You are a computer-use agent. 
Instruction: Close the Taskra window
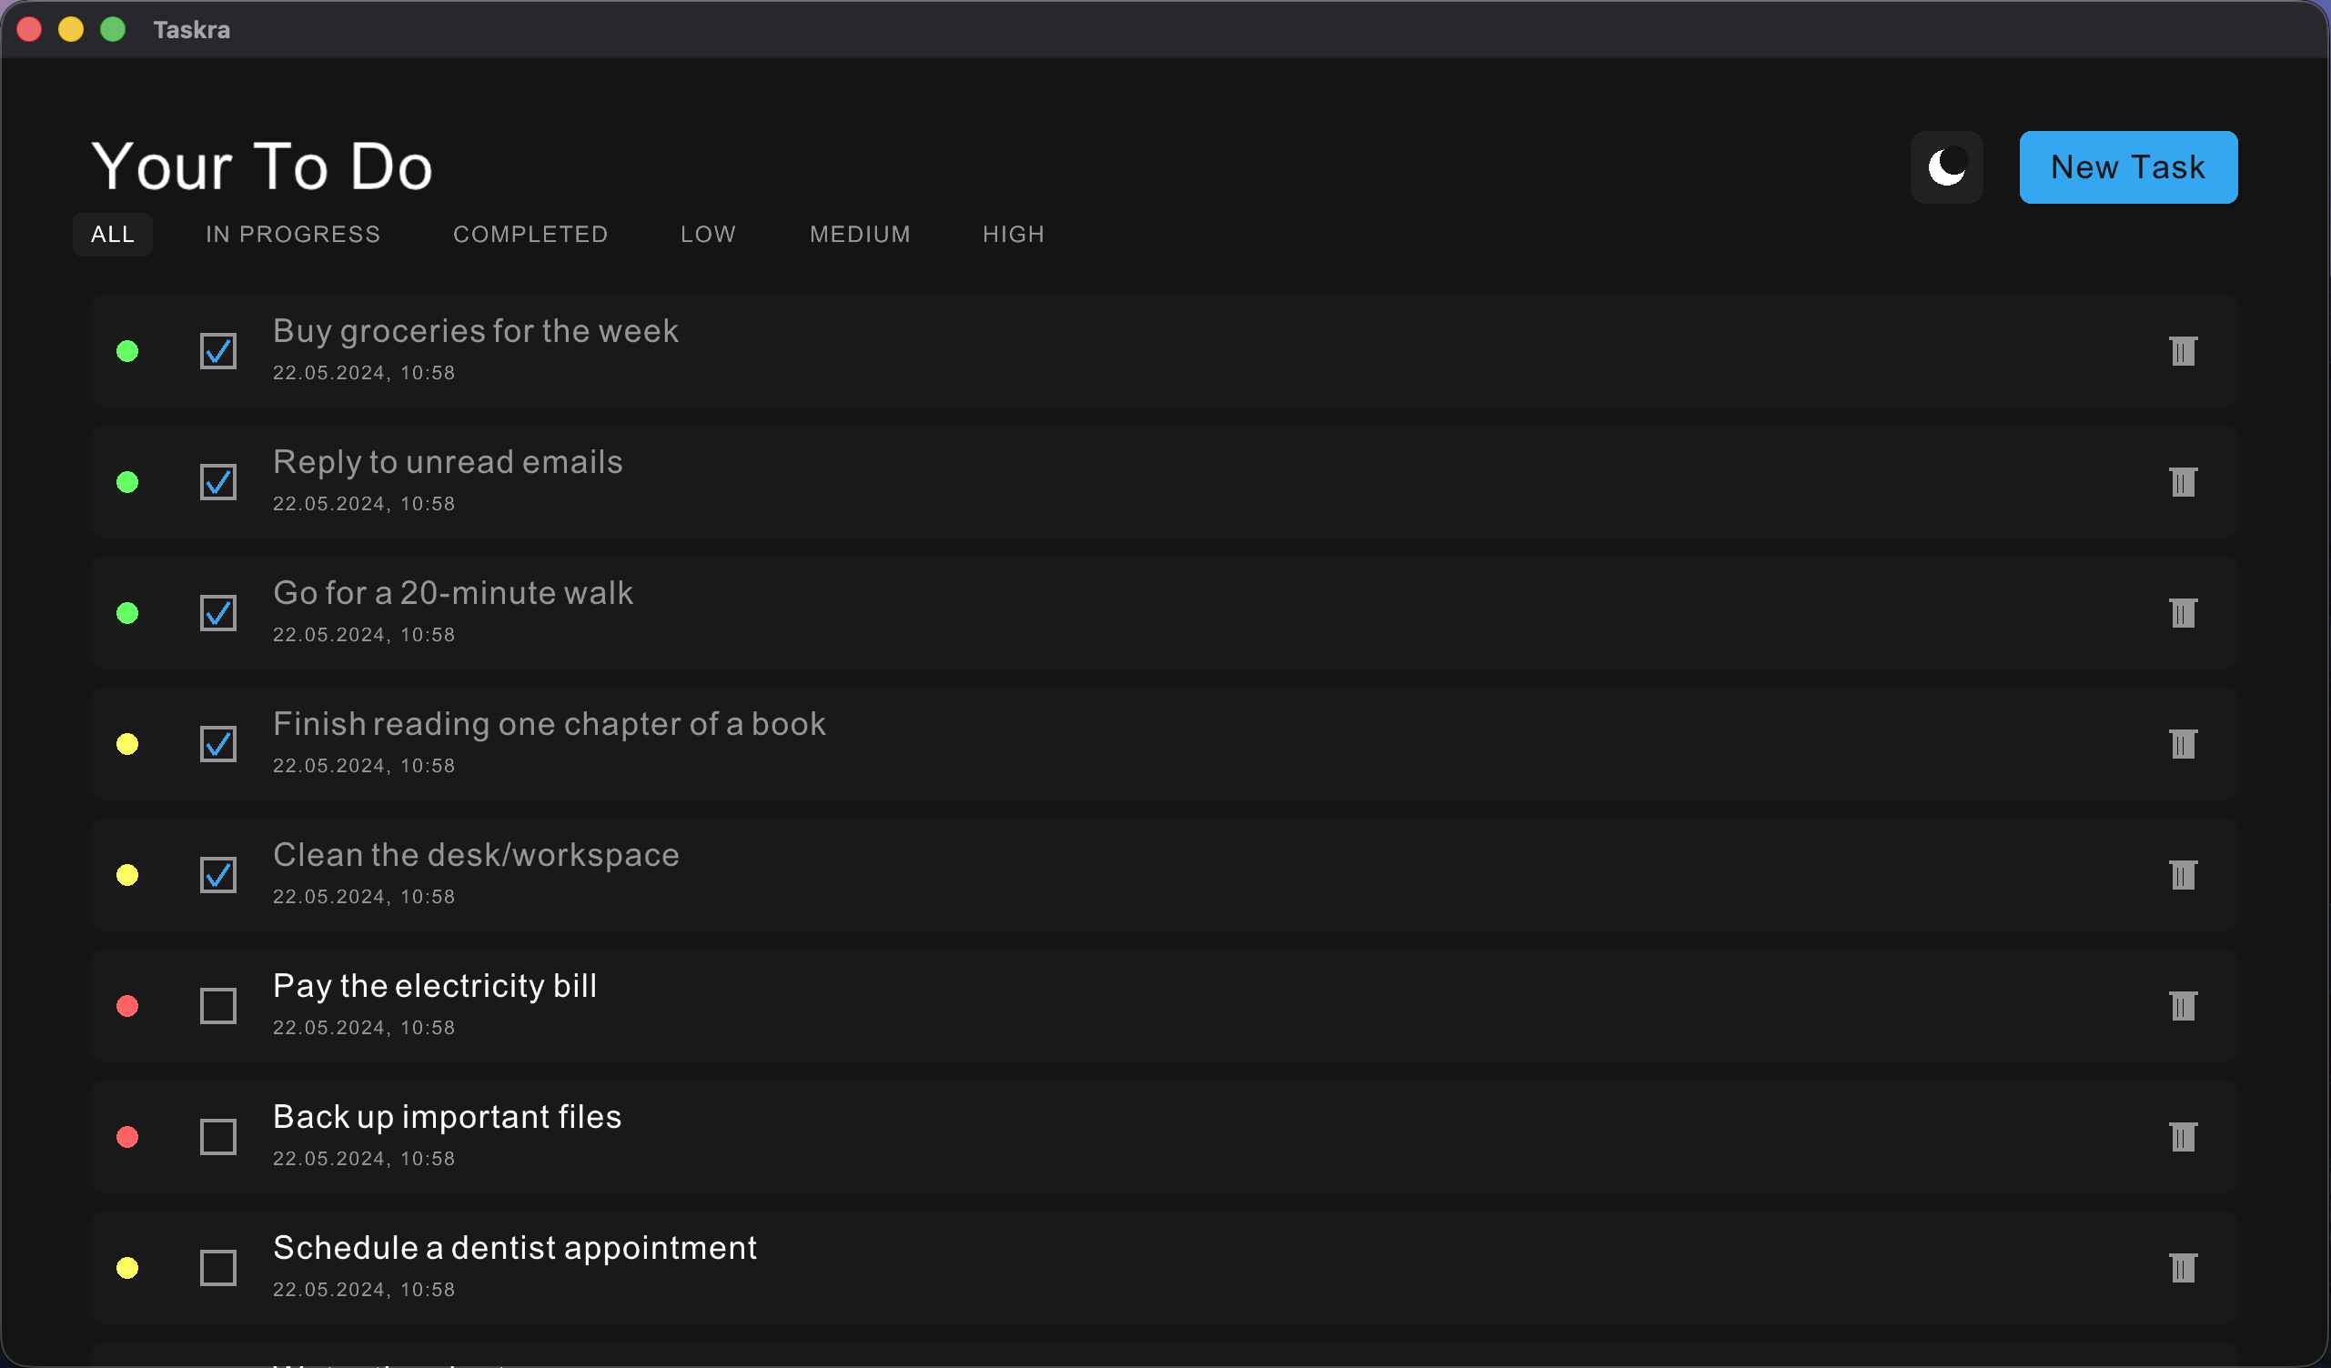(30, 30)
